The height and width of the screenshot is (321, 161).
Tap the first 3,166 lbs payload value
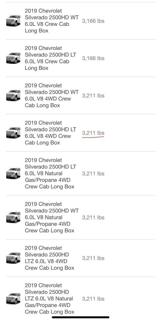tap(93, 21)
